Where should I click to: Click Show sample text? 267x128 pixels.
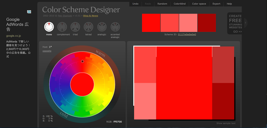(226, 123)
